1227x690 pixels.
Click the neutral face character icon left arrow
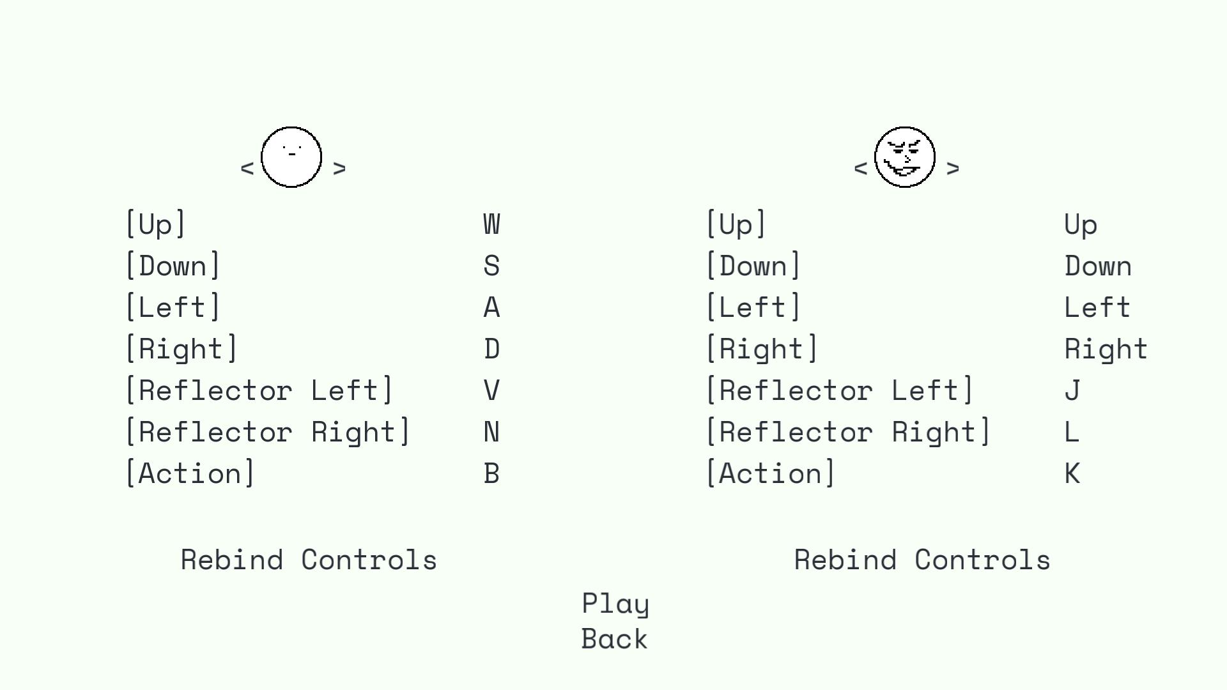247,167
